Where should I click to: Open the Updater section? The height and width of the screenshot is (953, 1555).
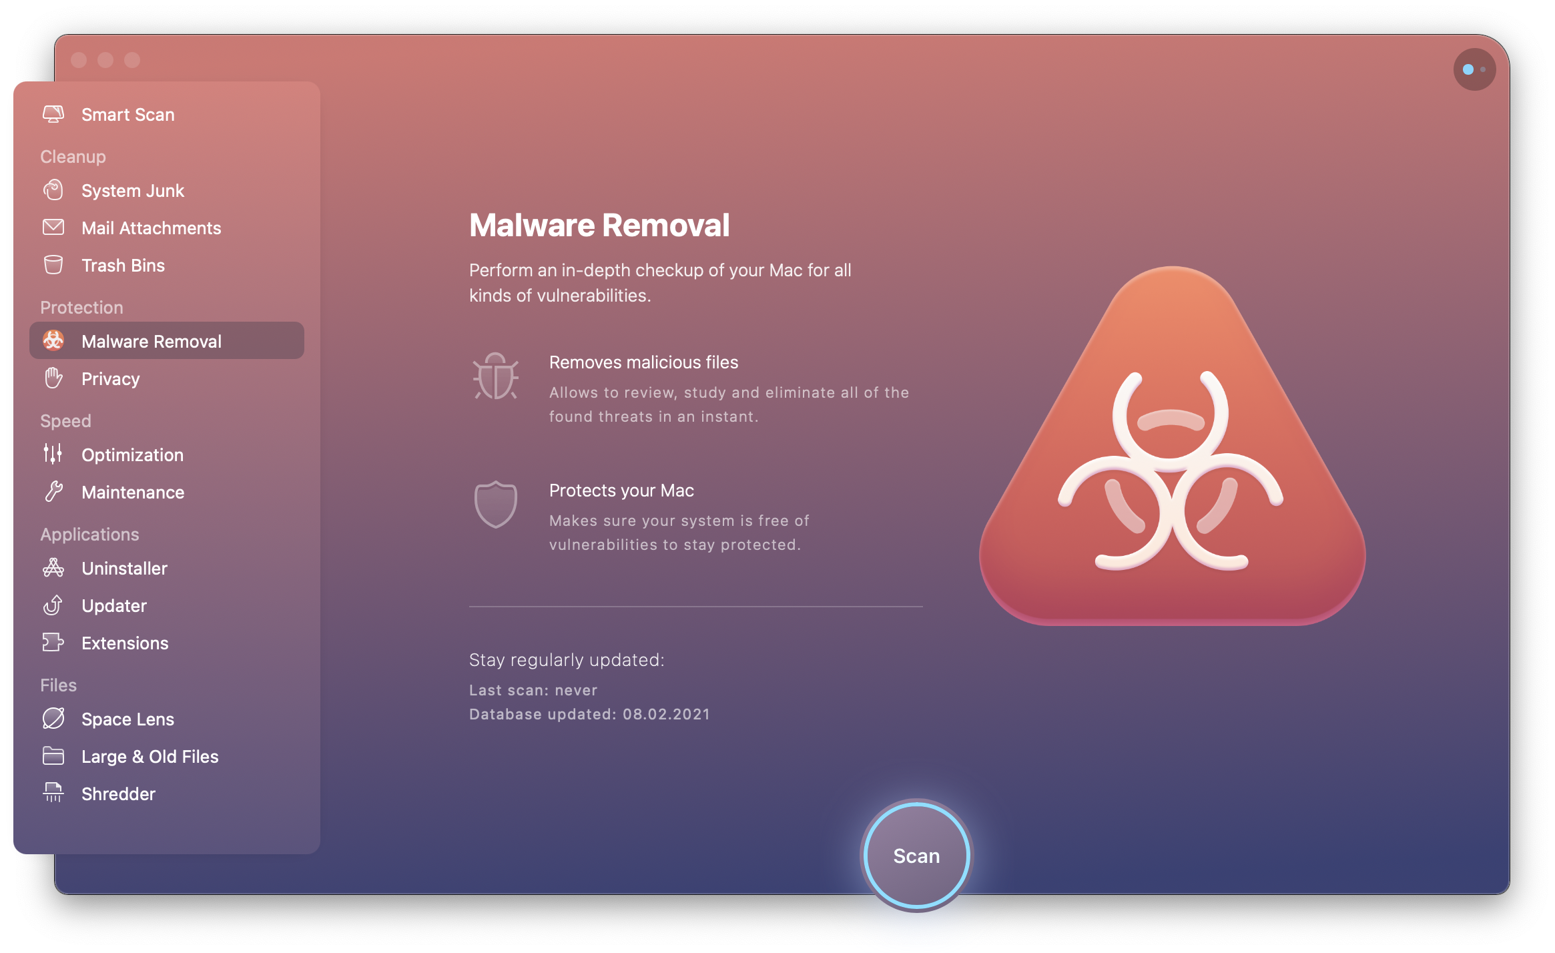(x=113, y=605)
